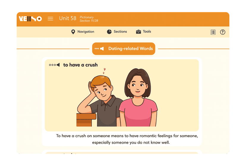Click the crush definition text
Image resolution: width=246 pixels, height=166 pixels.
click(127, 139)
